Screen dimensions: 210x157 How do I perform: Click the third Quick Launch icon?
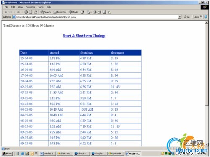pos(27,154)
